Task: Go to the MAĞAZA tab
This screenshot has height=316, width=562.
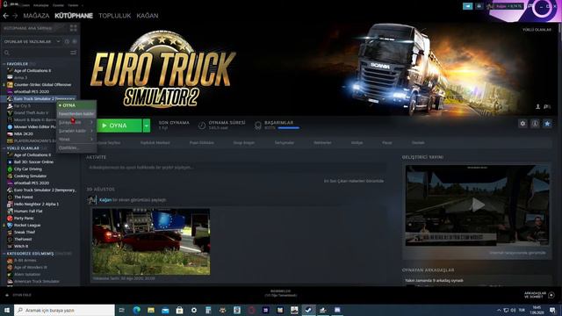Action: [x=36, y=16]
